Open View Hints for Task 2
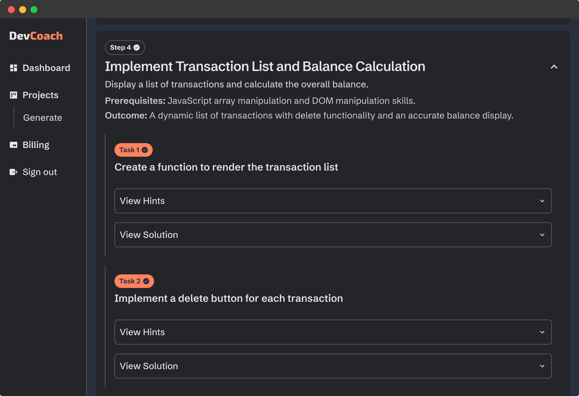This screenshot has width=579, height=396. coord(332,332)
